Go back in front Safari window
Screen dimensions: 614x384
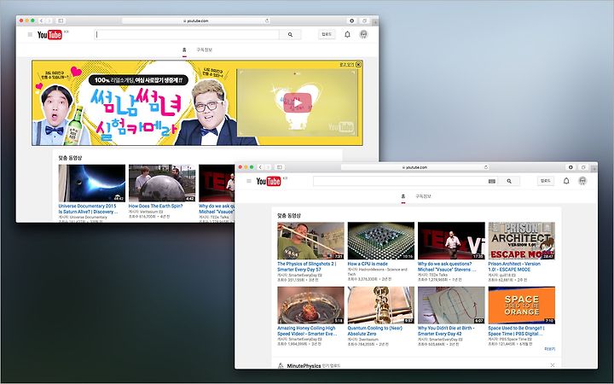[x=260, y=167]
